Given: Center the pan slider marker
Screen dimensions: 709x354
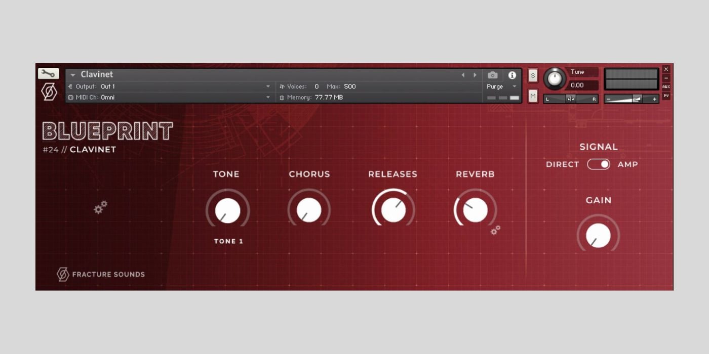Looking at the screenshot, I should pyautogui.click(x=570, y=98).
